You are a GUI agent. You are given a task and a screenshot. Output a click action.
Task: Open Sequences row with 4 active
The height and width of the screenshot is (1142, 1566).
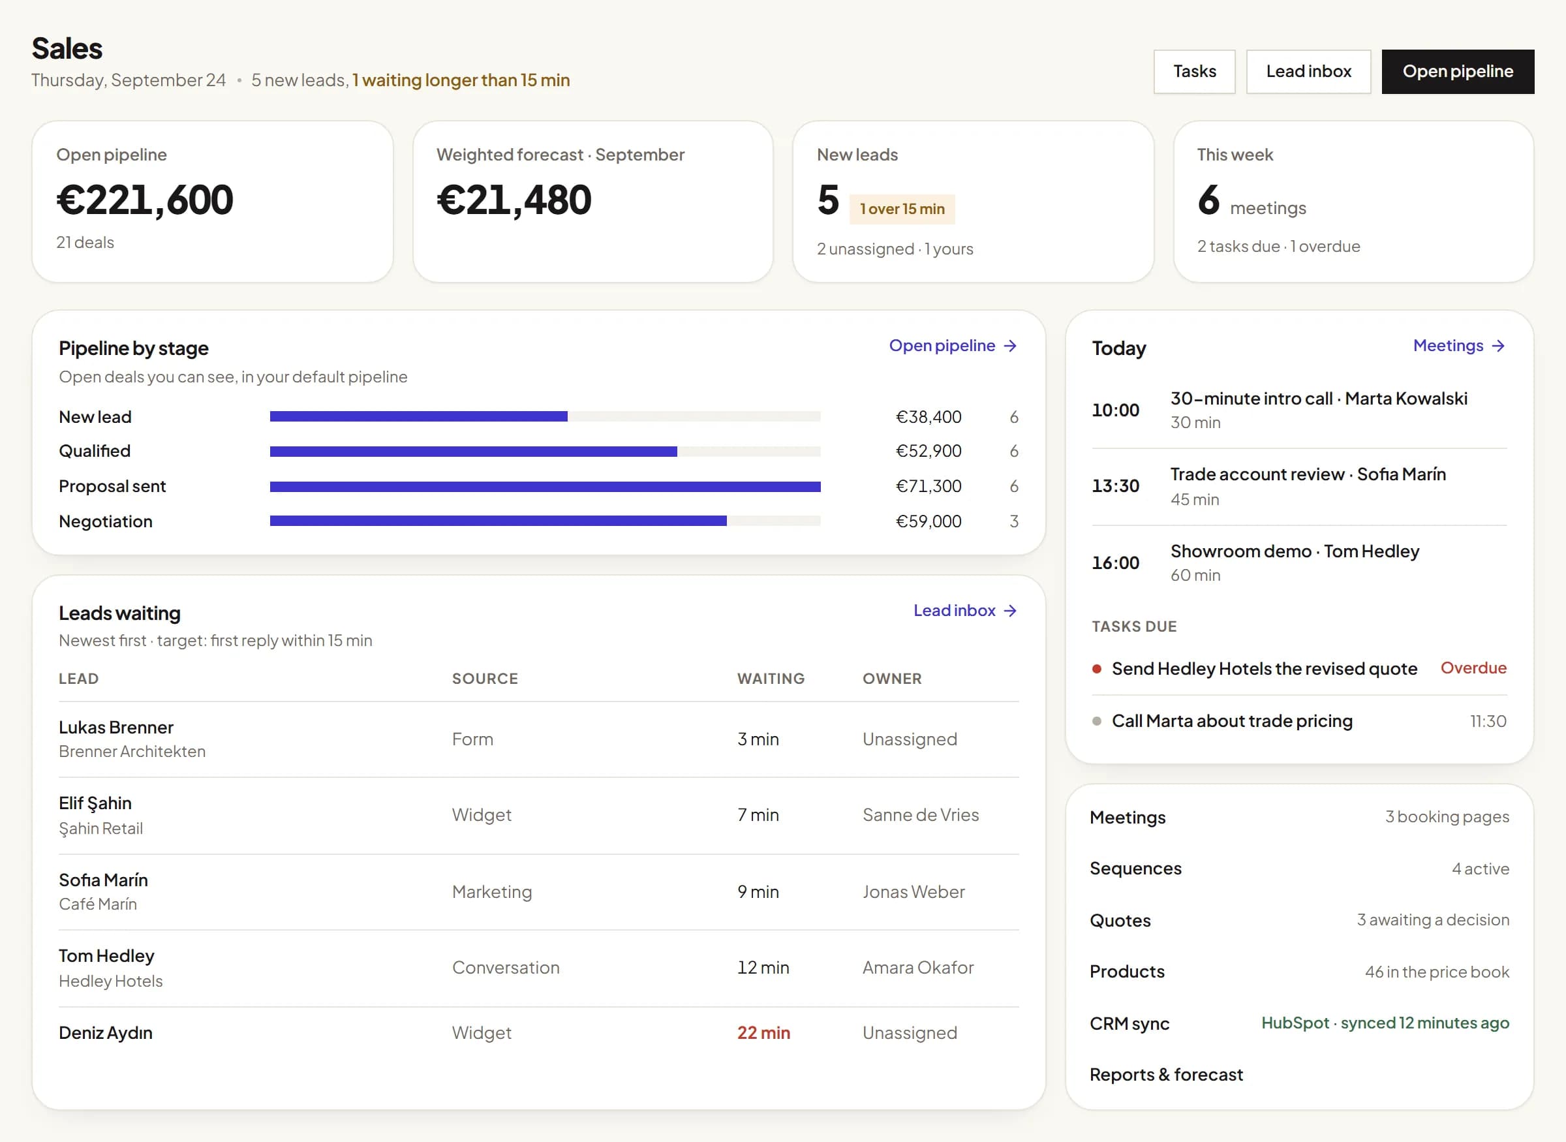(1298, 869)
